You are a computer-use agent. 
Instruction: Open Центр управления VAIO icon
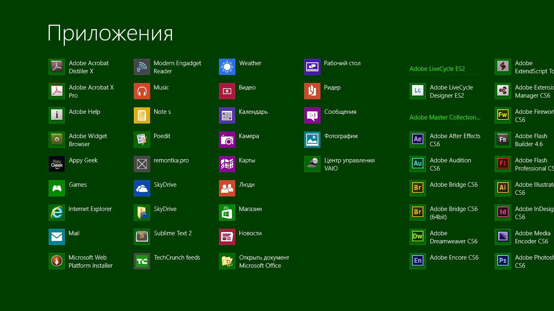tap(312, 164)
